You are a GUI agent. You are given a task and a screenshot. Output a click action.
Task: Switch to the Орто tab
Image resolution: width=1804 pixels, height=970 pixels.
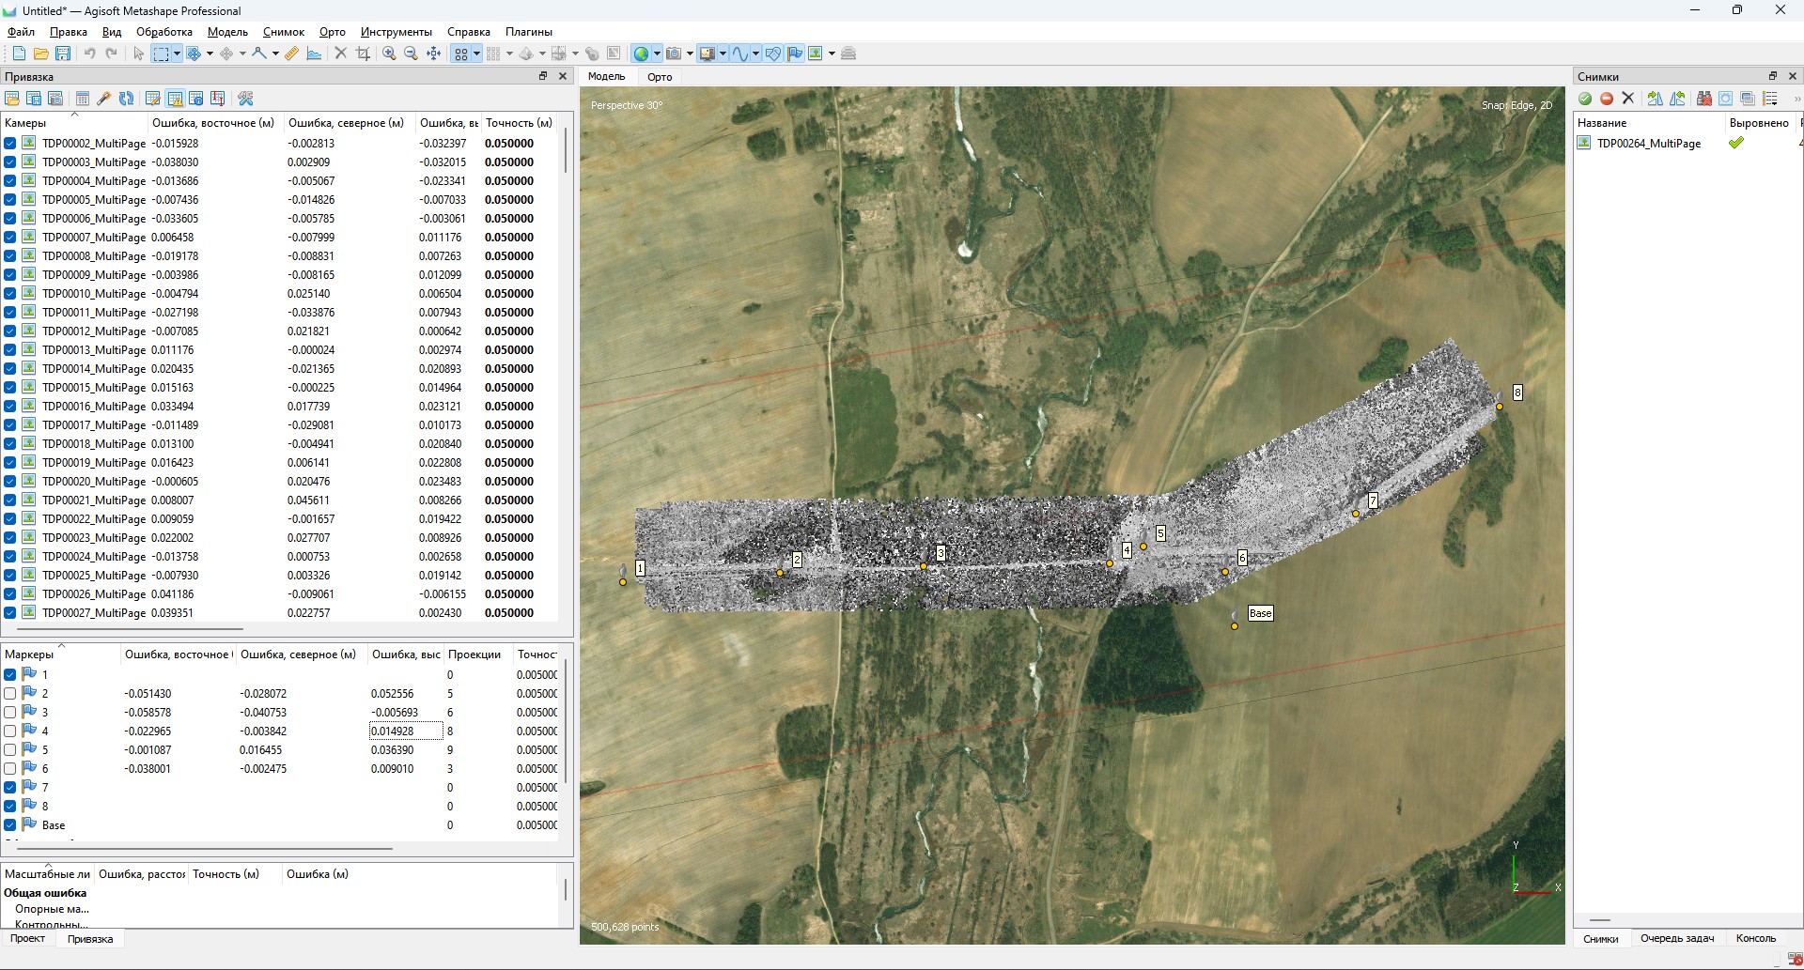pyautogui.click(x=660, y=77)
